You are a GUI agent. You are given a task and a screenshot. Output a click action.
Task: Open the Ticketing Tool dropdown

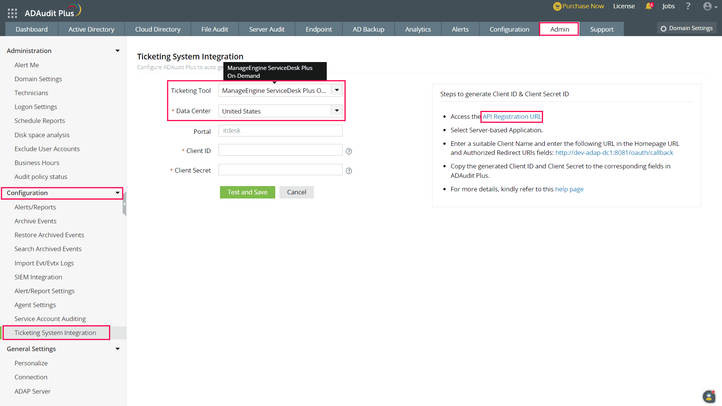(x=336, y=90)
